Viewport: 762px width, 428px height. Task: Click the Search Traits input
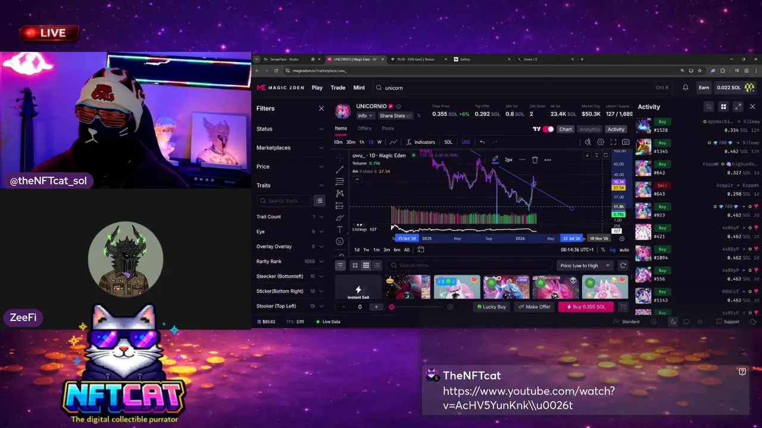coord(284,201)
